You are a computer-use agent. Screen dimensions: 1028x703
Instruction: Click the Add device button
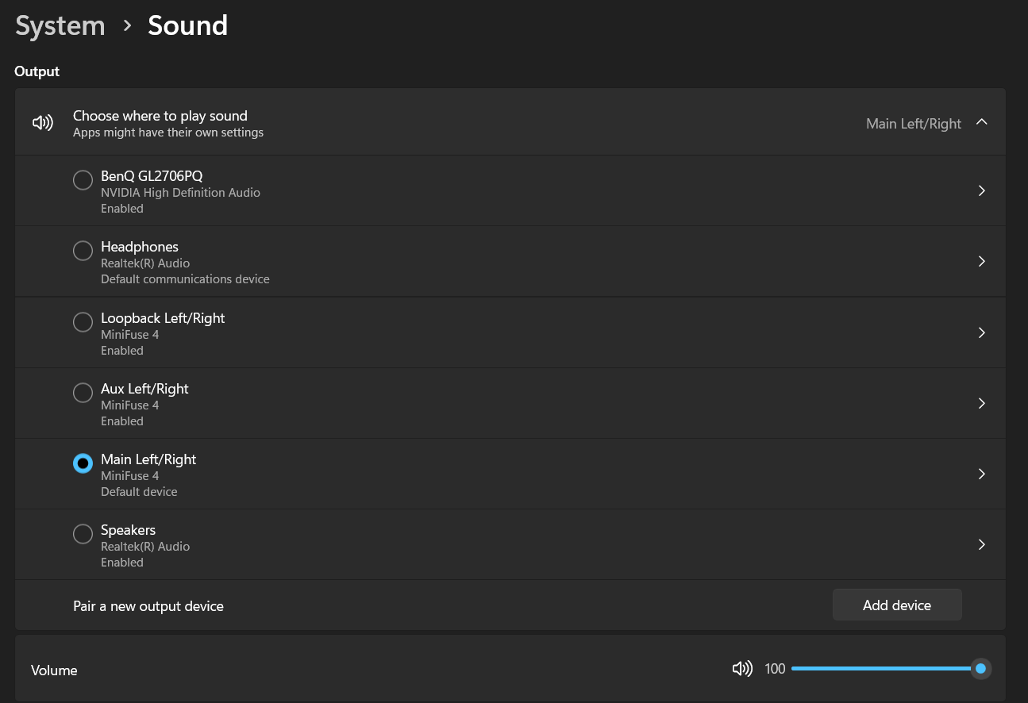click(897, 605)
